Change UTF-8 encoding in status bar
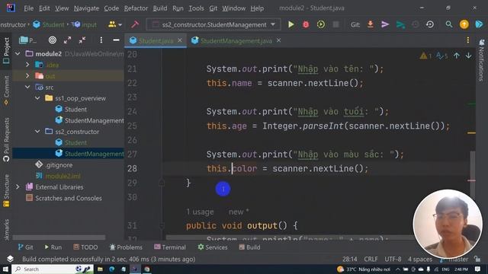Screen dimensions: 488x274 click(393, 259)
